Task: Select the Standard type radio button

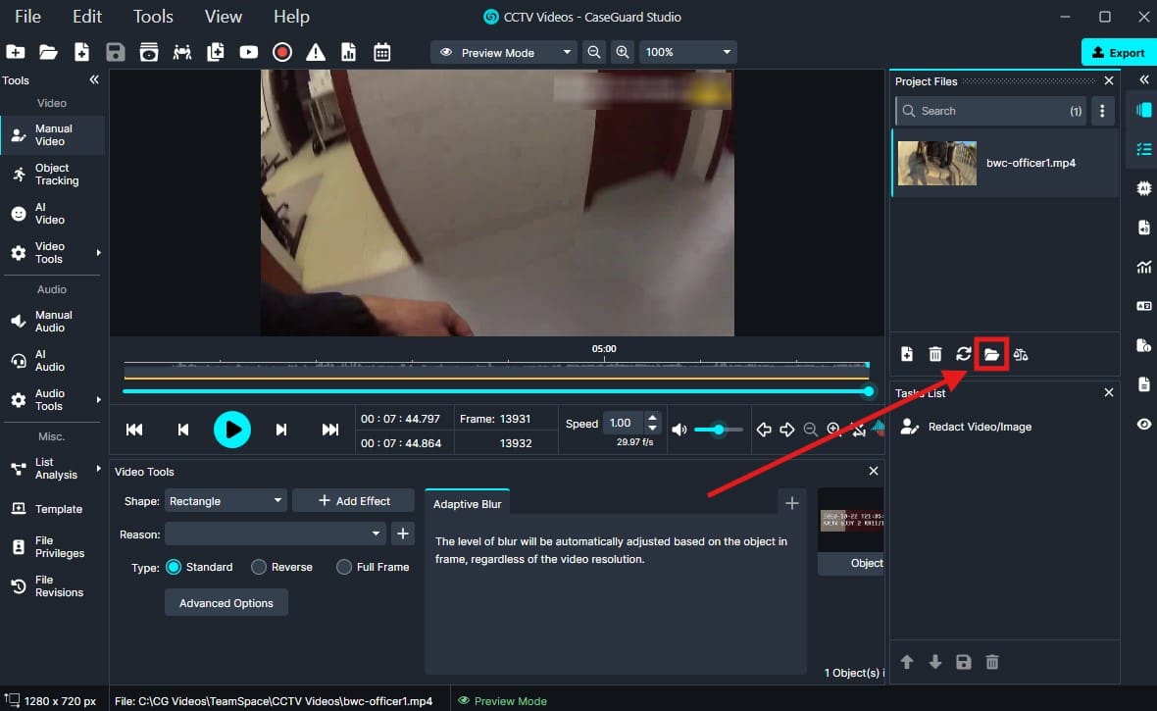Action: pos(174,567)
